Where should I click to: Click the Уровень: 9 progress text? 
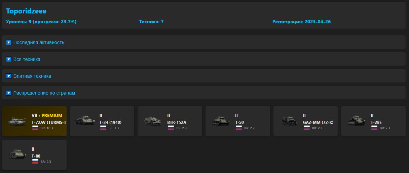tap(41, 22)
